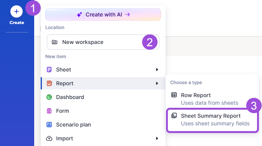
Task: Click the green Dashboard pie icon
Action: pos(49,97)
